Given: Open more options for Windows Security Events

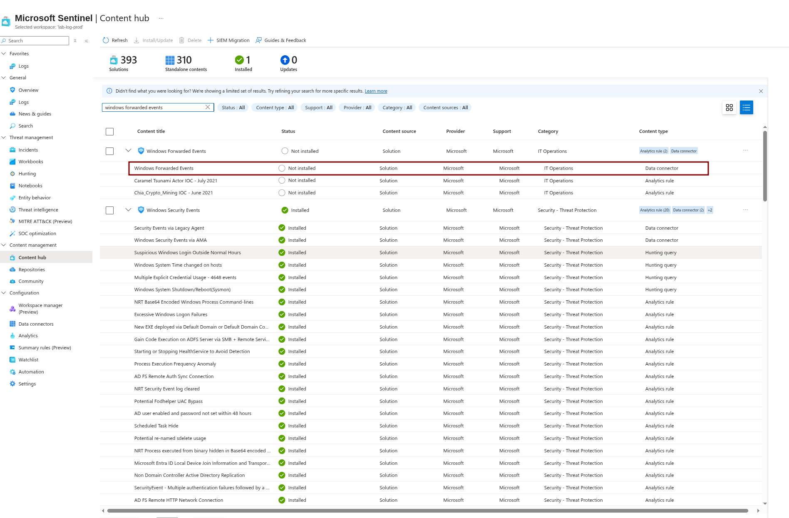Looking at the screenshot, I should tap(745, 210).
